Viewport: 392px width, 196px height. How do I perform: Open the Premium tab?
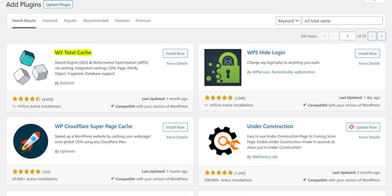point(143,21)
